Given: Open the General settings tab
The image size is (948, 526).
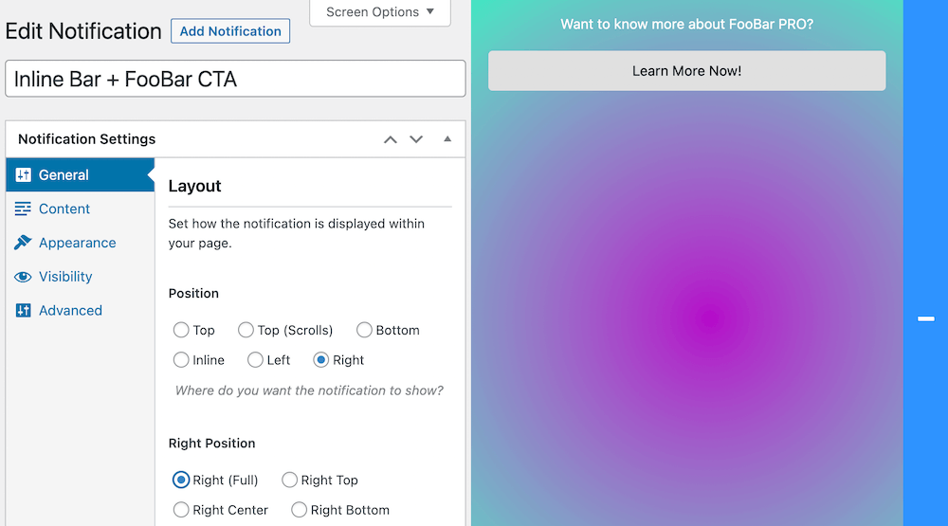Looking at the screenshot, I should click(x=81, y=174).
